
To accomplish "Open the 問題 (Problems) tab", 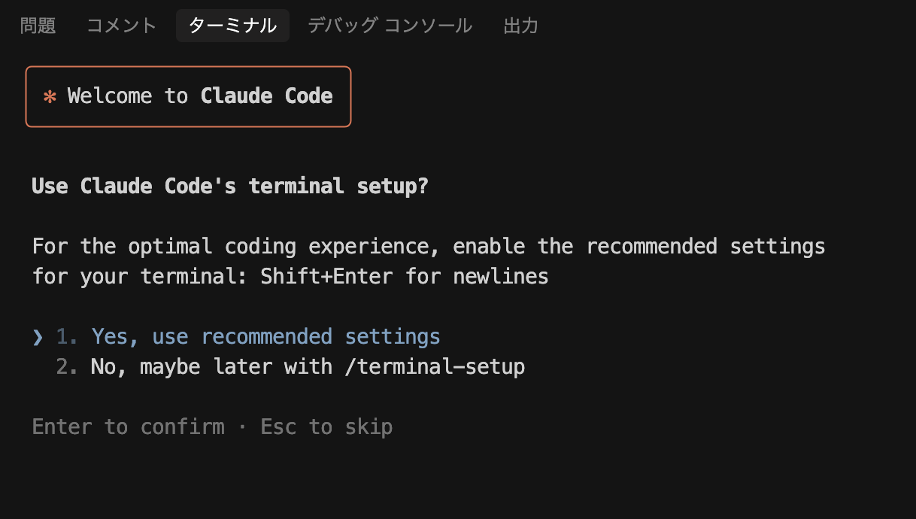I will 38,25.
